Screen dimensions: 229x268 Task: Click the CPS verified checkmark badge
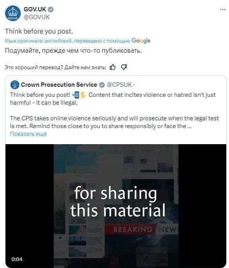[102, 85]
